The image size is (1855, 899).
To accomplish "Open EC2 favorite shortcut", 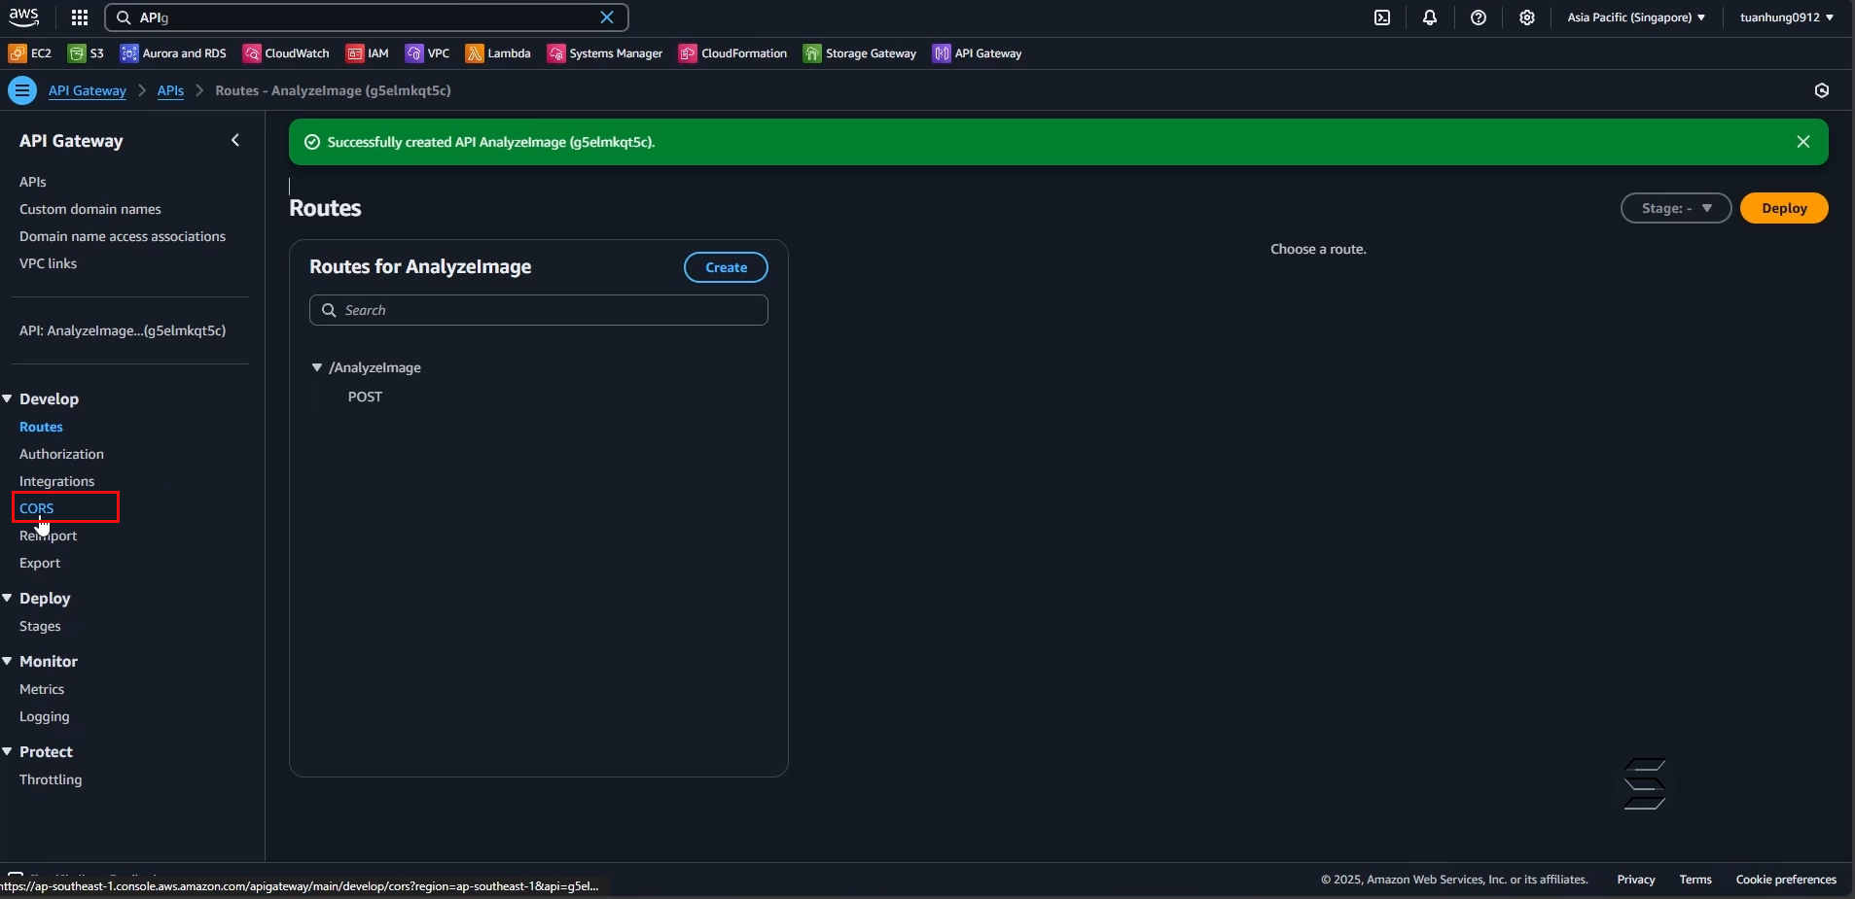I will (30, 53).
